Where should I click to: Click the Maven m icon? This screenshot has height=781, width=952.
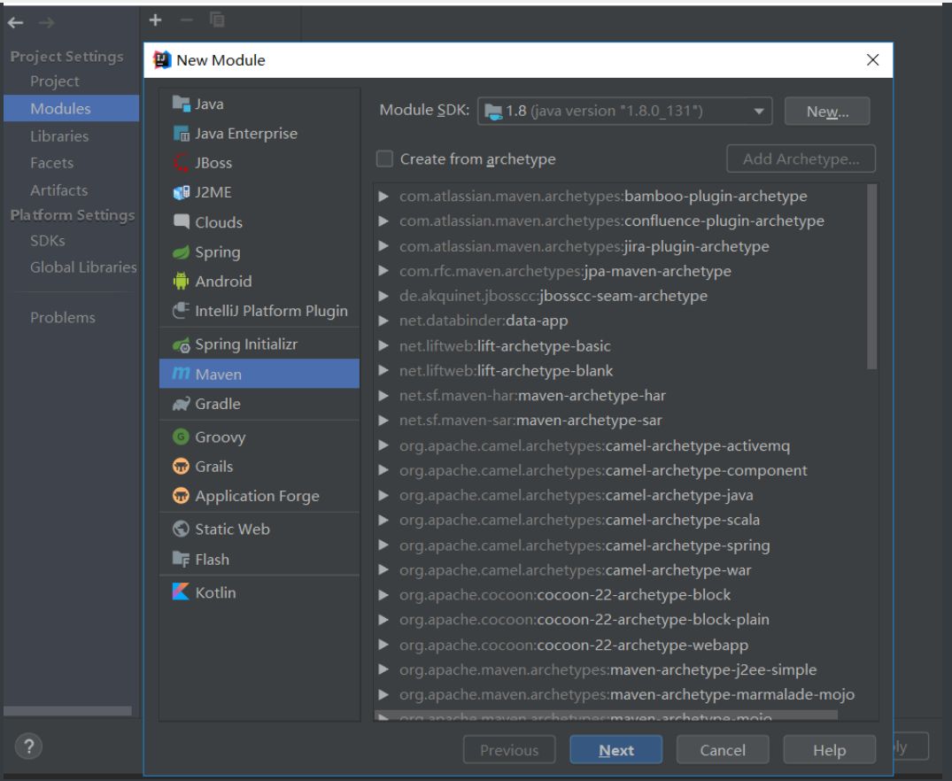pos(181,374)
